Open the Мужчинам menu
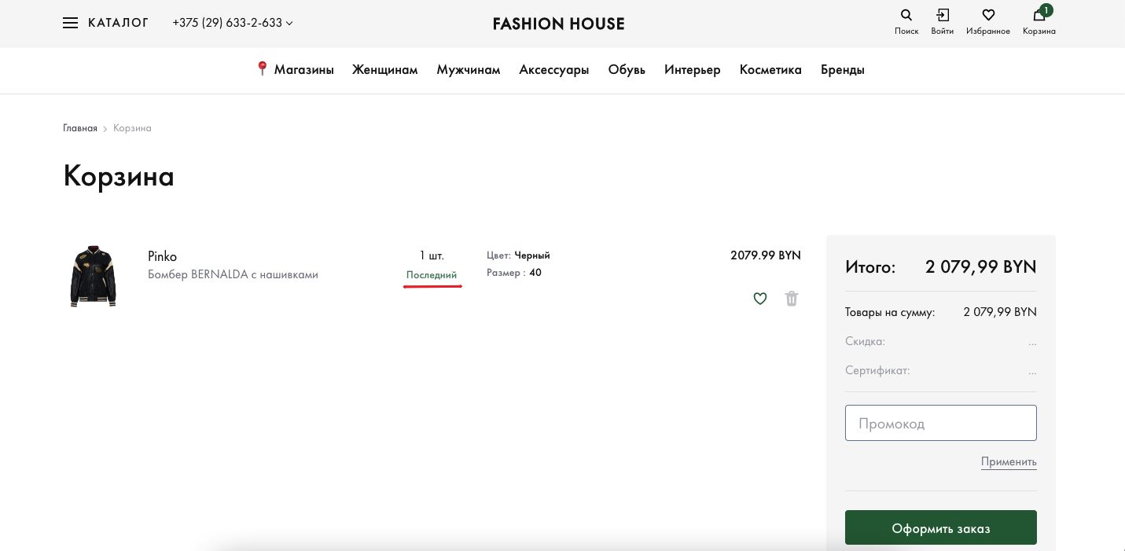The image size is (1125, 551). [x=469, y=70]
